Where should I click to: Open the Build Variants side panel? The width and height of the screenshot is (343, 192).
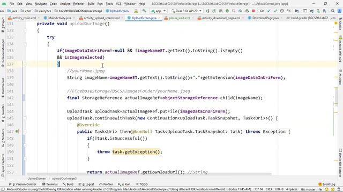[x=3, y=87]
